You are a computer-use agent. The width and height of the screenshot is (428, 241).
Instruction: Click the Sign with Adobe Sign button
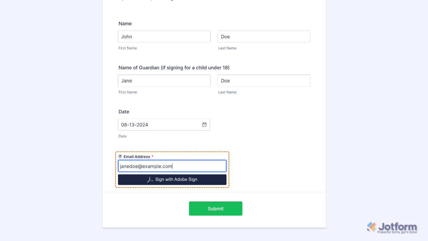tap(172, 179)
